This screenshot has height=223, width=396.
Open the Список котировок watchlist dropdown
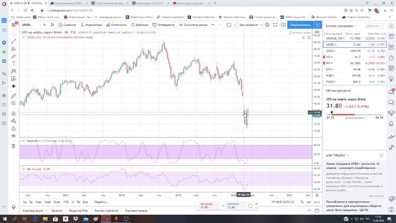341,26
